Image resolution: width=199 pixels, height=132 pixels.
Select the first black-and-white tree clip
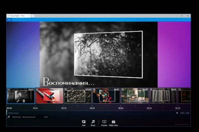(x=21, y=96)
